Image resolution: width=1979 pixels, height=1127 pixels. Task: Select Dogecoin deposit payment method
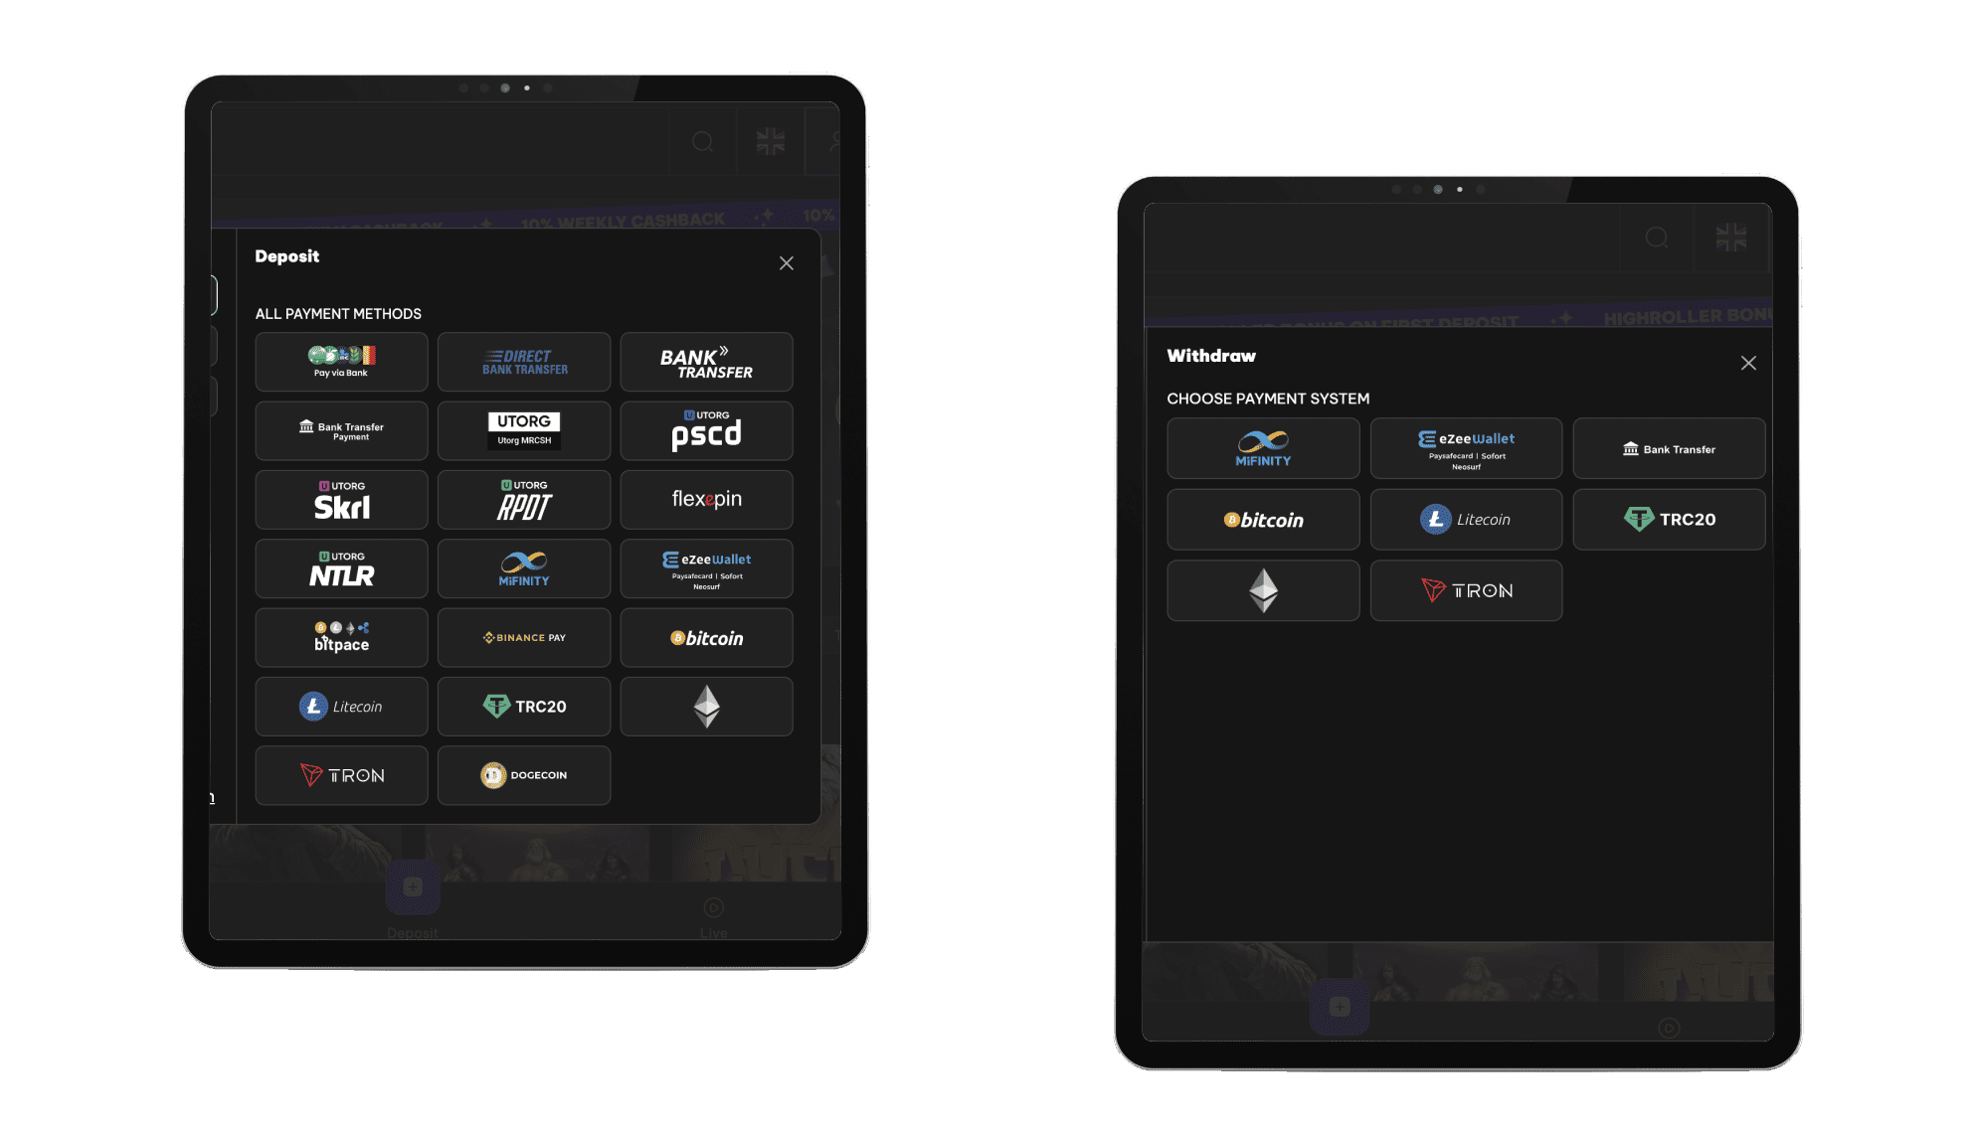pos(523,774)
